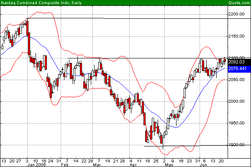Click the May month label
This screenshot has width=251, height=167.
[169, 165]
